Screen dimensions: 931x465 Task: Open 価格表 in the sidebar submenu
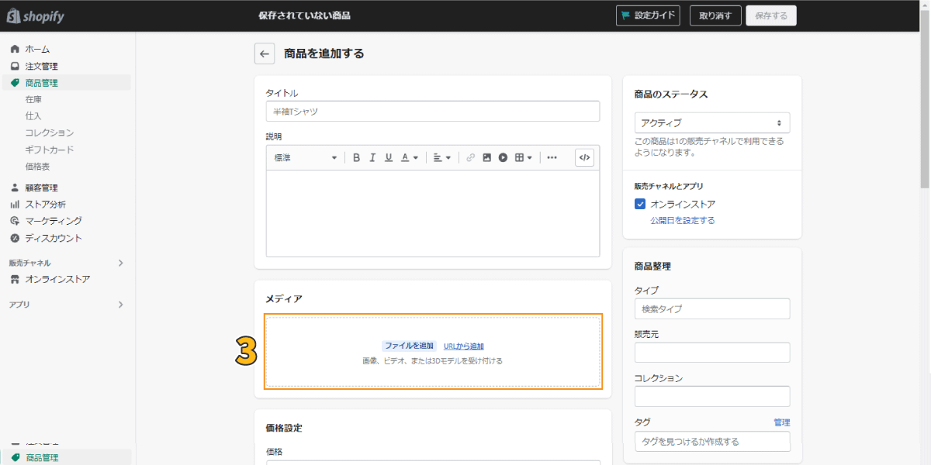pyautogui.click(x=37, y=166)
